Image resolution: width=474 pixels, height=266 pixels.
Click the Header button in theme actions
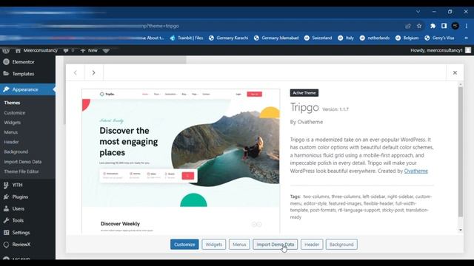pos(312,245)
